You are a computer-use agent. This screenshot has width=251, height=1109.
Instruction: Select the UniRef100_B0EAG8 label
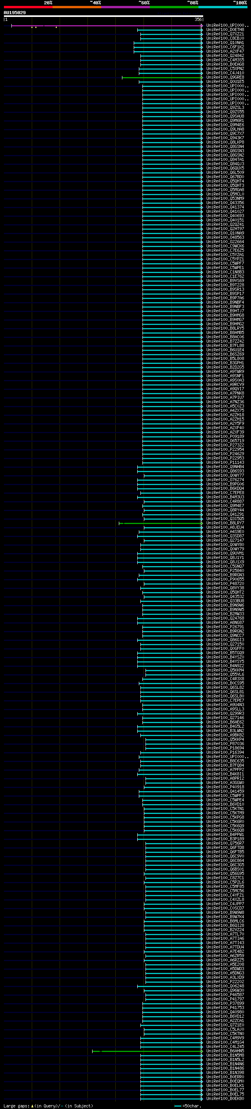225,64
